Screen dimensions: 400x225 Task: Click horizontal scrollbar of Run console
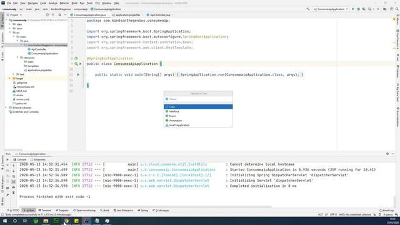coord(146,207)
